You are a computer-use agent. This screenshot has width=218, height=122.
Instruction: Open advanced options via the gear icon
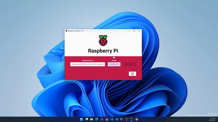pos(133,74)
